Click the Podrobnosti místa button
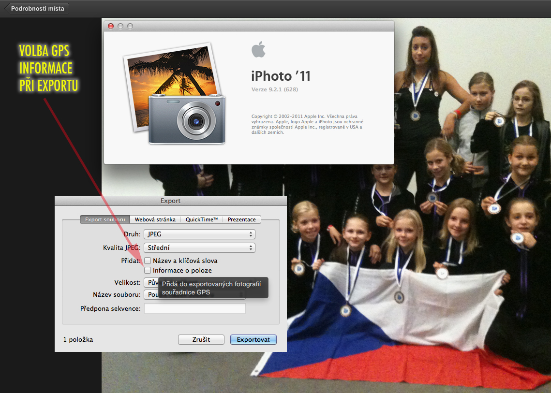 pos(36,8)
